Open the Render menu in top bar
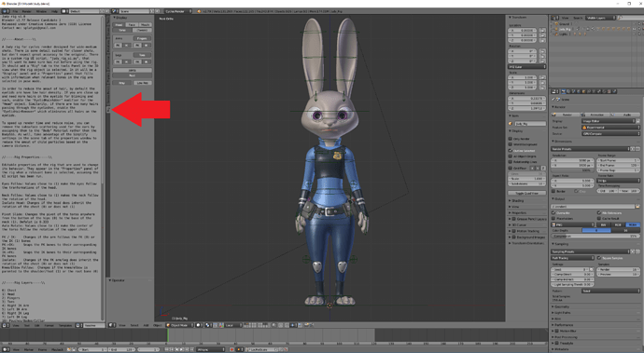This screenshot has height=353, width=644. 26,11
